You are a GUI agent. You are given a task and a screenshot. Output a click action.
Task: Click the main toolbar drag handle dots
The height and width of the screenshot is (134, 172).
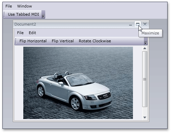click(4, 14)
